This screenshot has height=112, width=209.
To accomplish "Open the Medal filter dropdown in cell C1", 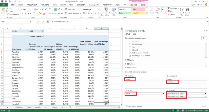I will [42, 31].
